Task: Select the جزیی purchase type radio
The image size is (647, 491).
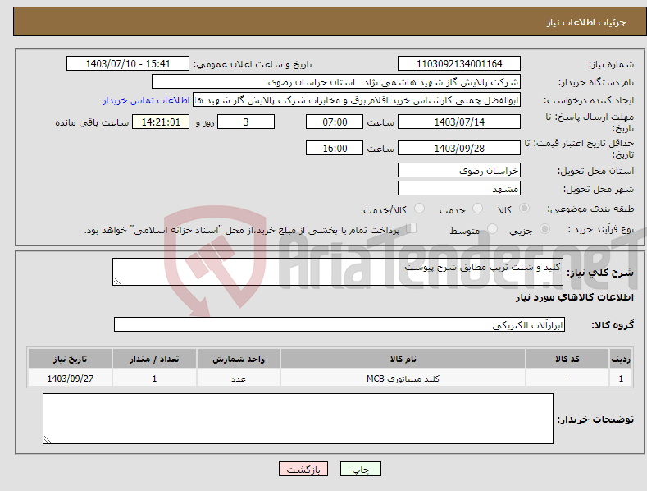Action: tap(544, 228)
